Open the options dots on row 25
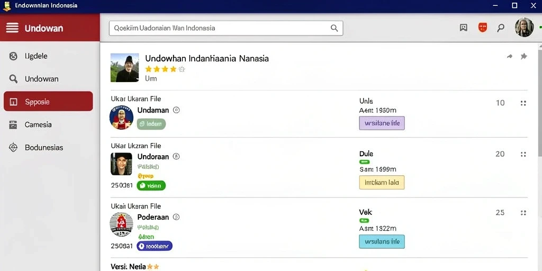The width and height of the screenshot is (542, 271). pos(523,213)
